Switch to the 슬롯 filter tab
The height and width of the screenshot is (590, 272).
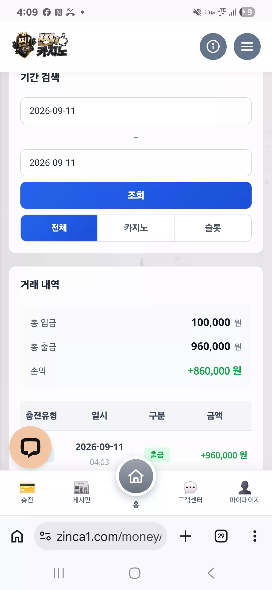click(213, 228)
